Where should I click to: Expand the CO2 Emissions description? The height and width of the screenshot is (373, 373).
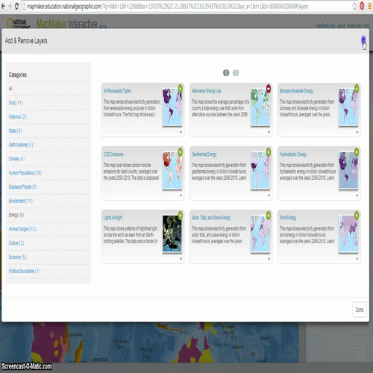click(181, 195)
